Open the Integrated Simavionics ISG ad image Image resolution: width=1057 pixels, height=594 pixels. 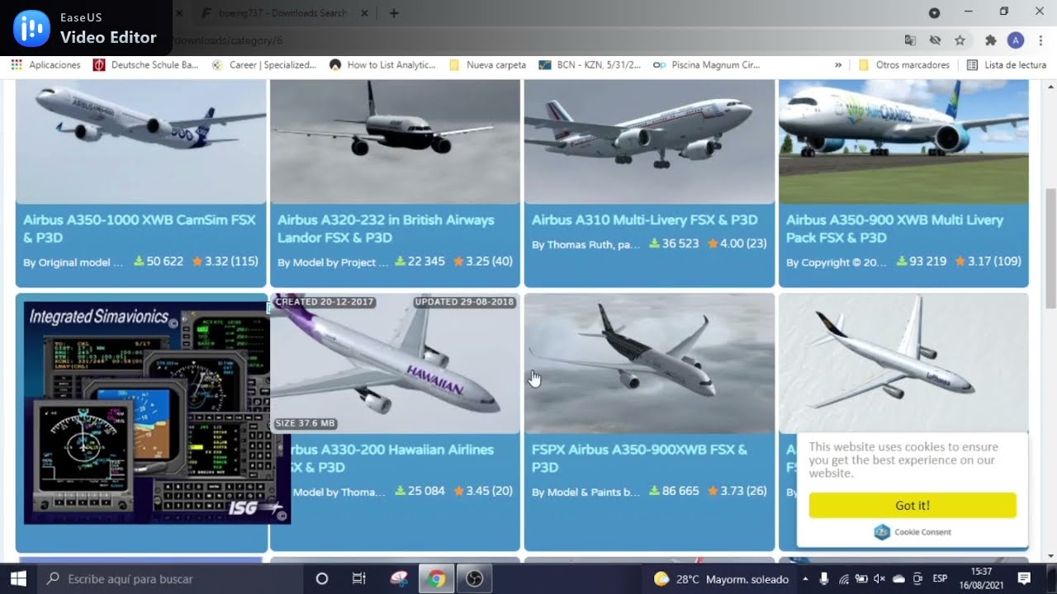click(157, 412)
